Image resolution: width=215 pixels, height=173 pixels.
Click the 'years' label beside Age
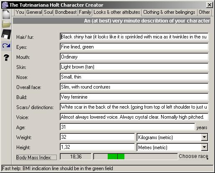202,127
